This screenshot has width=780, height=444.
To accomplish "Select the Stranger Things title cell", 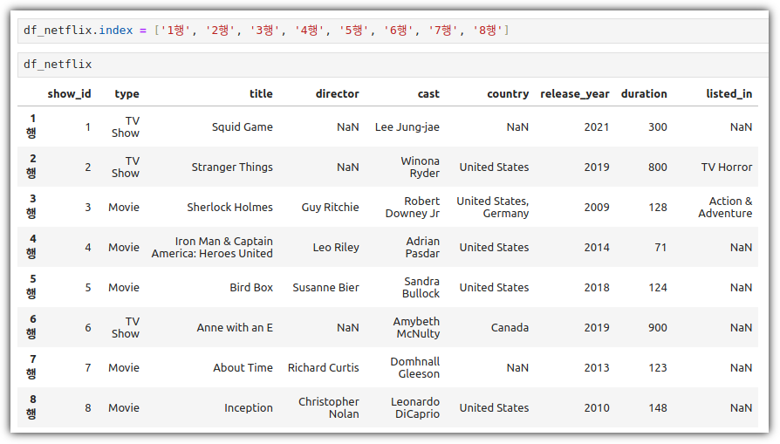I will (x=232, y=167).
